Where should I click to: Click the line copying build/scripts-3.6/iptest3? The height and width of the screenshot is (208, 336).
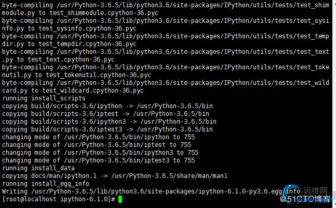click(x=107, y=129)
